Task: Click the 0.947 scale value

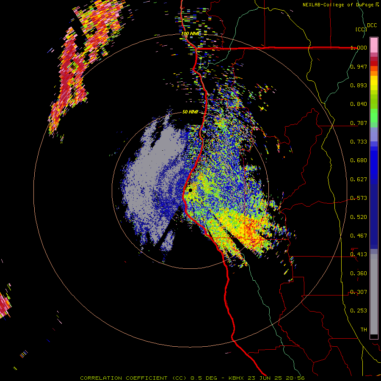Action: (x=359, y=66)
